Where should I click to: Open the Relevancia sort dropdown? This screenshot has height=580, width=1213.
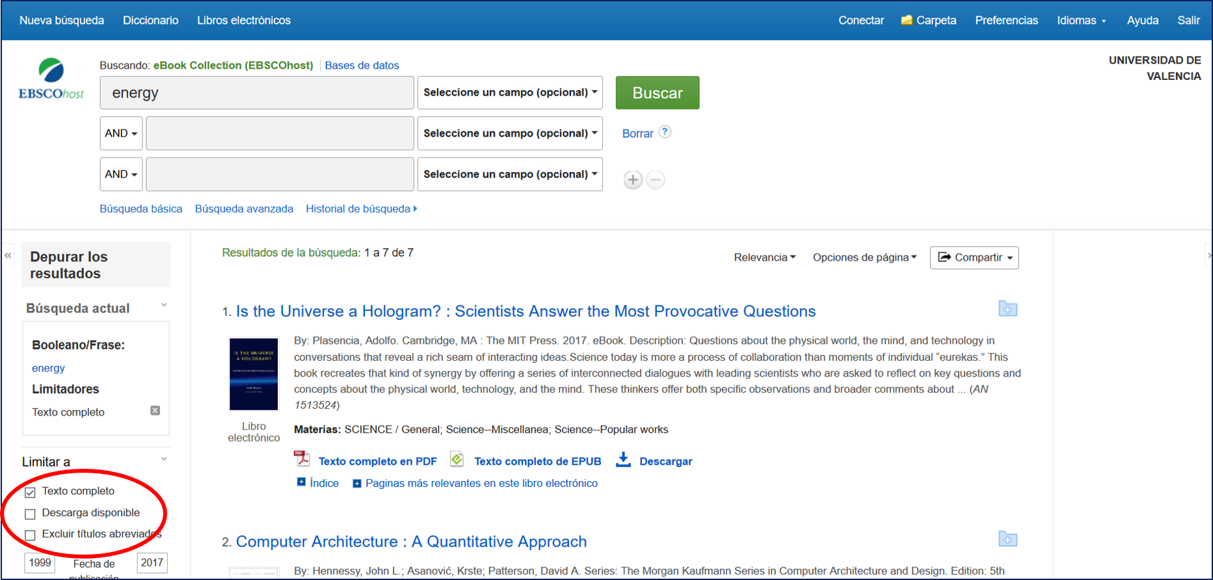[765, 257]
